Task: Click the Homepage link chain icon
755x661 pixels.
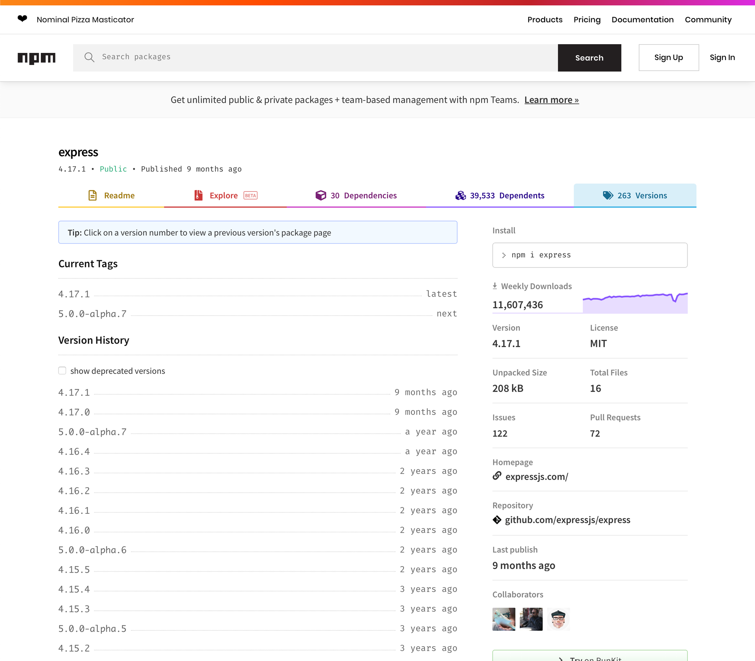Action: (497, 476)
